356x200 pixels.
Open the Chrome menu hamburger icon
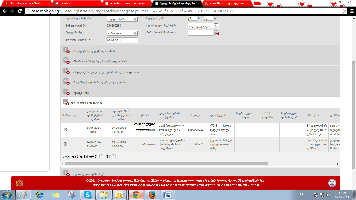351,11
